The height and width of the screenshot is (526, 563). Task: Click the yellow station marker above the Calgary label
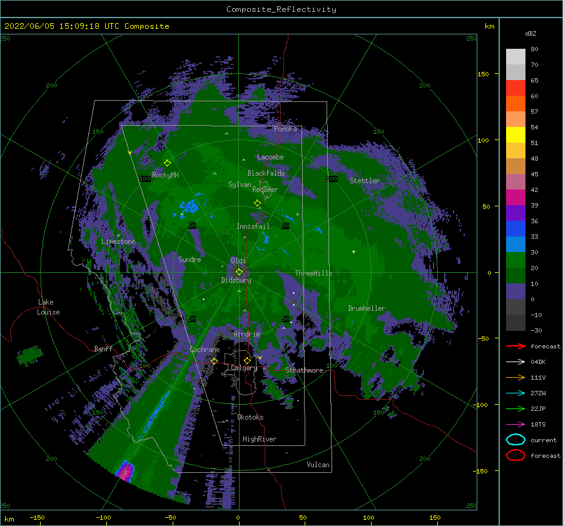247,360
